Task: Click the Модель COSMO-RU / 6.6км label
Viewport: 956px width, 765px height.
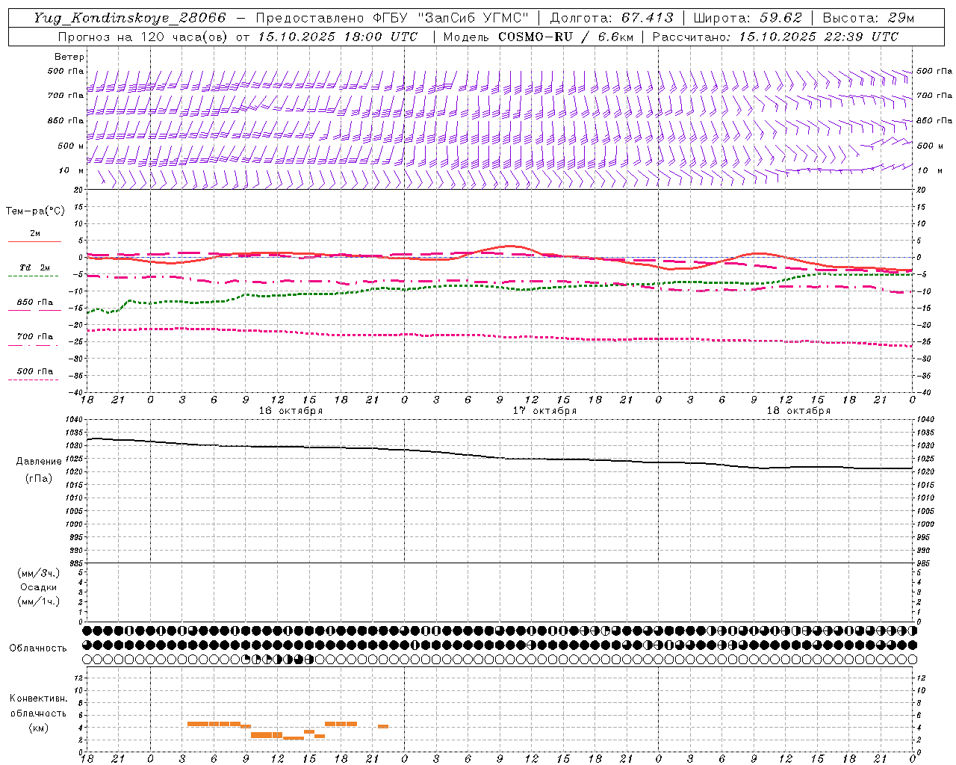Action: tap(538, 37)
